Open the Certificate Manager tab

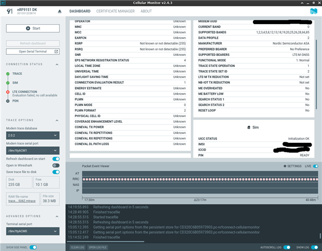pyautogui.click(x=116, y=11)
